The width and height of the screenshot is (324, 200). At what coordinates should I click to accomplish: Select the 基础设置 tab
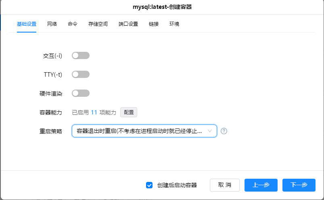point(27,24)
